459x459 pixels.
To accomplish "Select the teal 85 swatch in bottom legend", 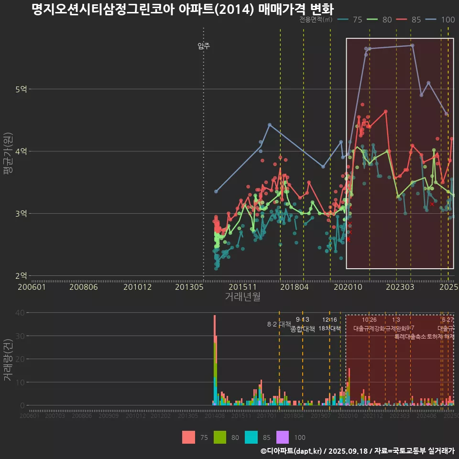I will [x=251, y=437].
